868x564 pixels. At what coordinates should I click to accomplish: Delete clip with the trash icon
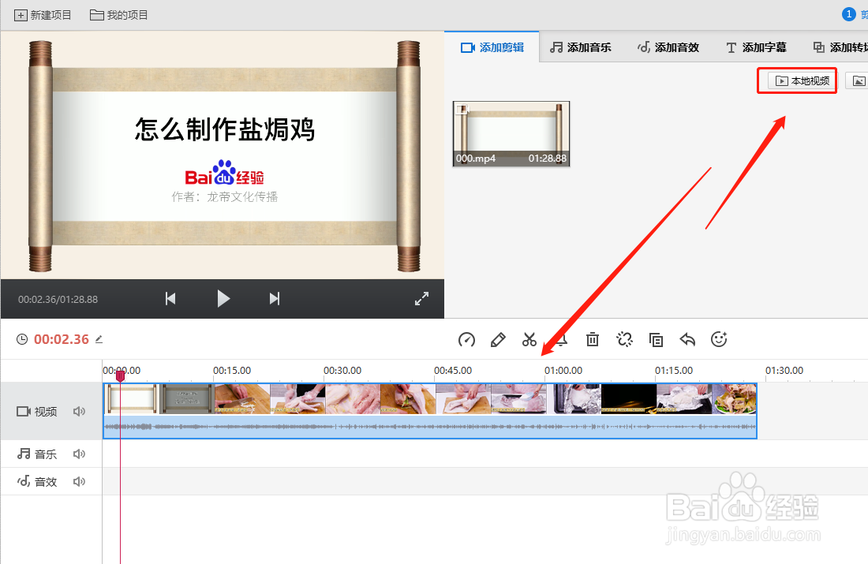[x=593, y=339]
